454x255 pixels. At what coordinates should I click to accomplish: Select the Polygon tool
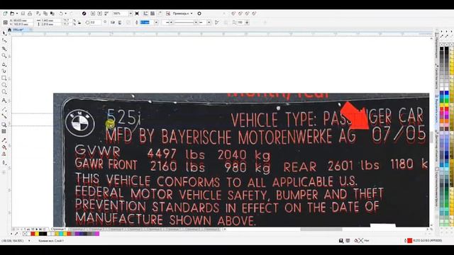click(x=4, y=92)
